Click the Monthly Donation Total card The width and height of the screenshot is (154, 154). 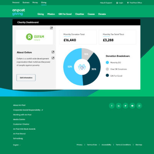[x=78, y=37]
